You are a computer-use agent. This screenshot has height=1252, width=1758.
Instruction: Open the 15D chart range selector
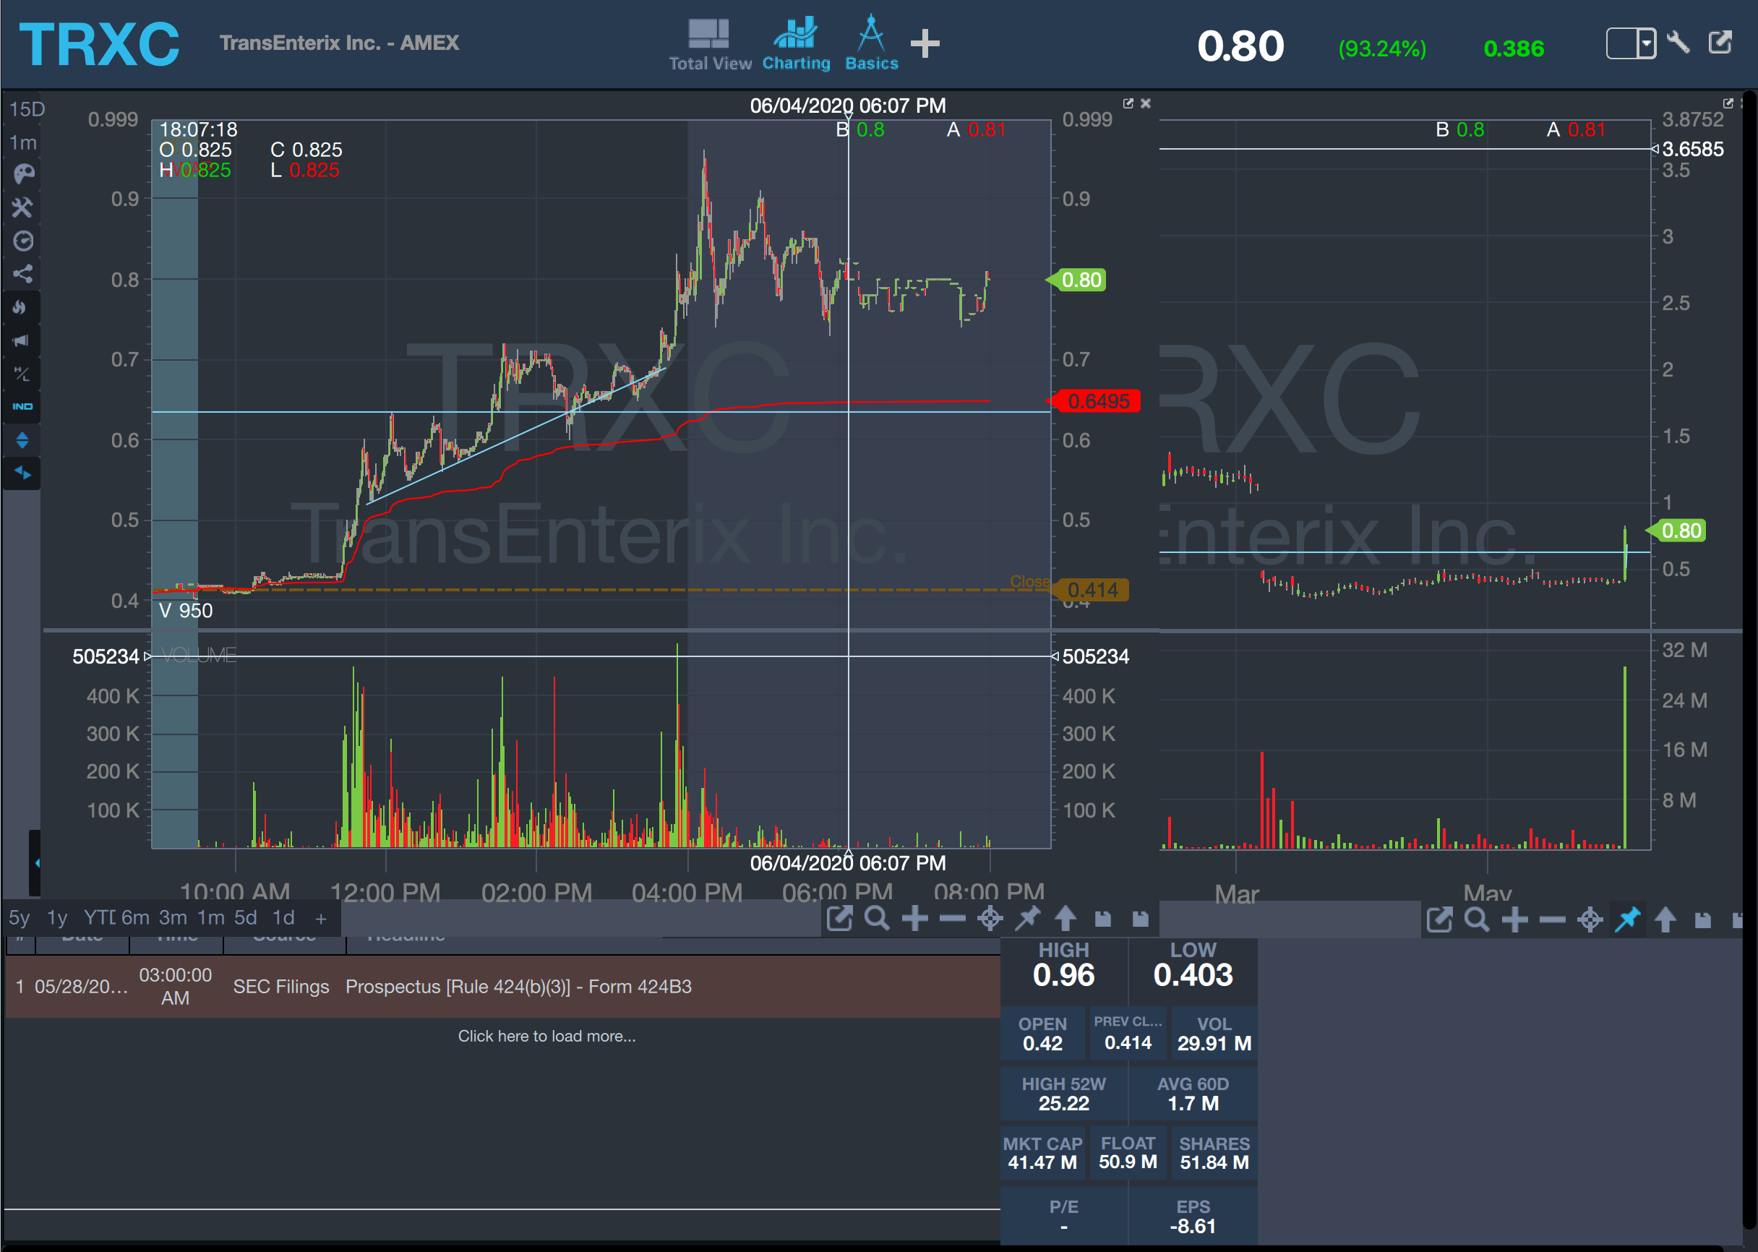(x=26, y=109)
